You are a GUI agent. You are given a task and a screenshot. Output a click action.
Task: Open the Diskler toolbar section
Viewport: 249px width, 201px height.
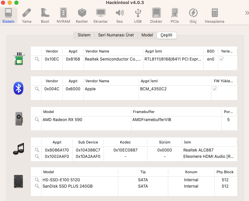[156, 16]
